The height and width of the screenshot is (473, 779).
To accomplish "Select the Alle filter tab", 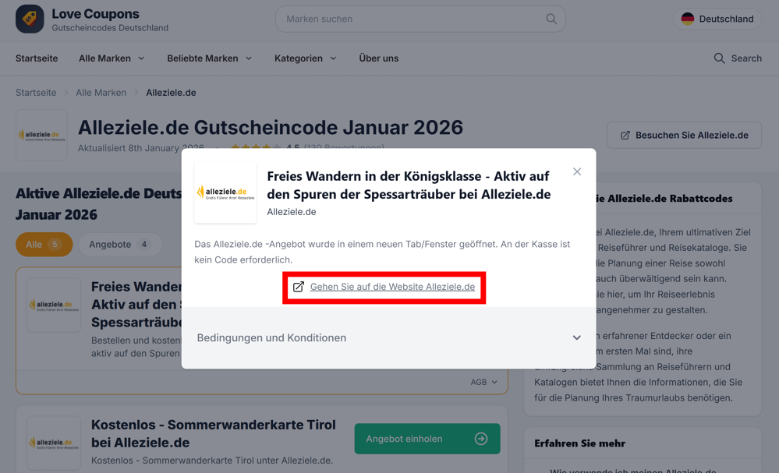I will (x=44, y=244).
